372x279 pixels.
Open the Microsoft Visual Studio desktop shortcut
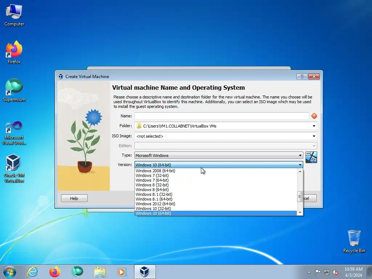[x=14, y=133]
